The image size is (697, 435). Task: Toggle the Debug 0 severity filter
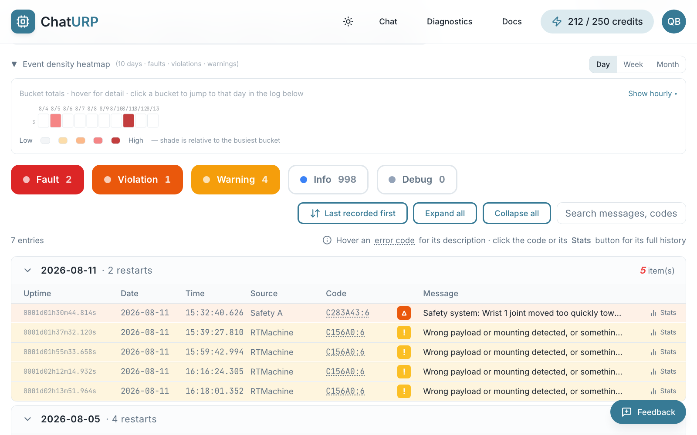pyautogui.click(x=417, y=180)
